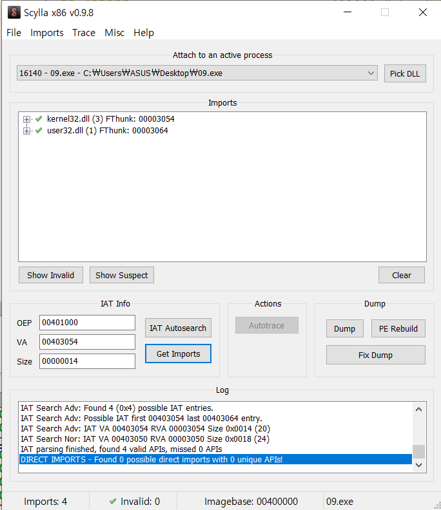
Task: Select user32.dll (1) FThunk: 00003064 row
Action: (x=108, y=131)
